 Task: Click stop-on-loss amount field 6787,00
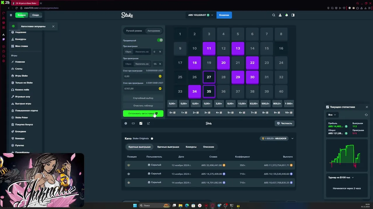[143, 89]
